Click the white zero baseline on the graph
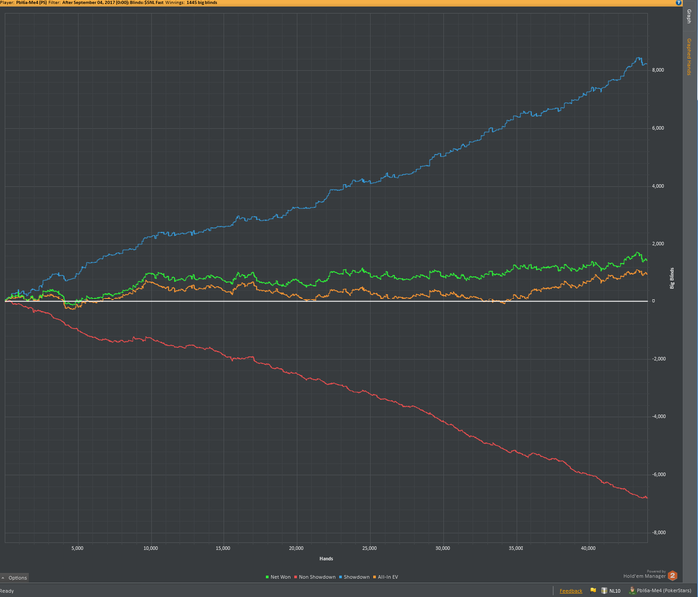The image size is (698, 597). (x=326, y=301)
